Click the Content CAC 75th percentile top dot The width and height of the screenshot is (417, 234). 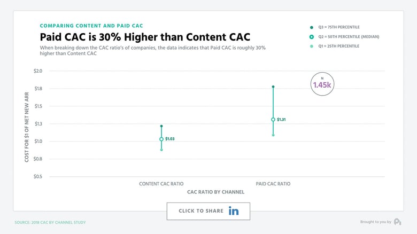pos(161,126)
